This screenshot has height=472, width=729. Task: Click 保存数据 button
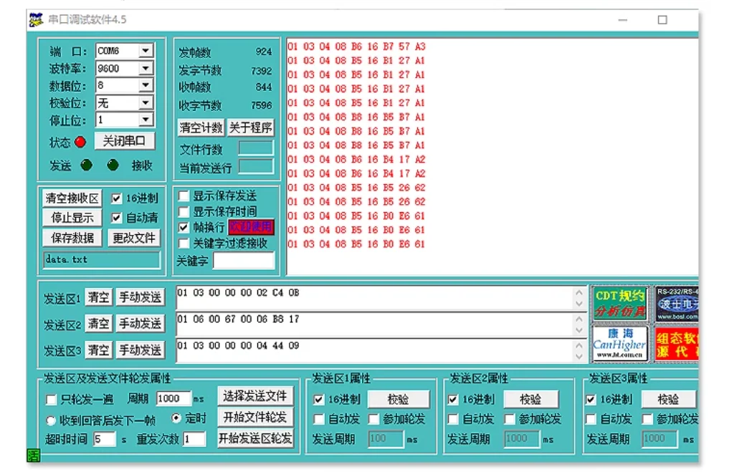point(72,238)
